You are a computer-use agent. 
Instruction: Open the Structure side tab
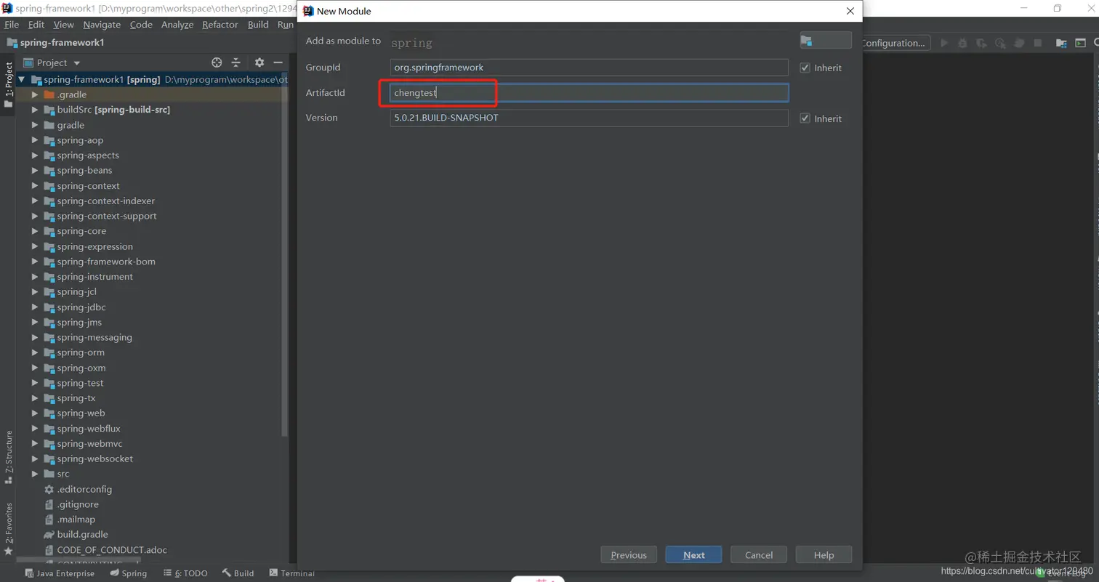click(x=9, y=457)
